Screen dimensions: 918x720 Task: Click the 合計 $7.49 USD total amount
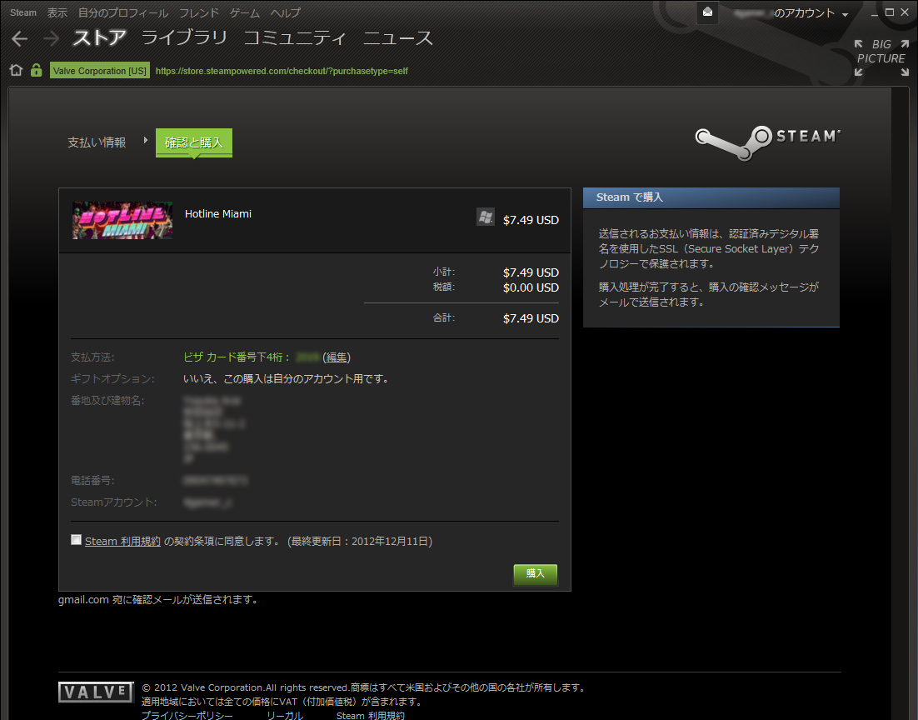(x=531, y=318)
